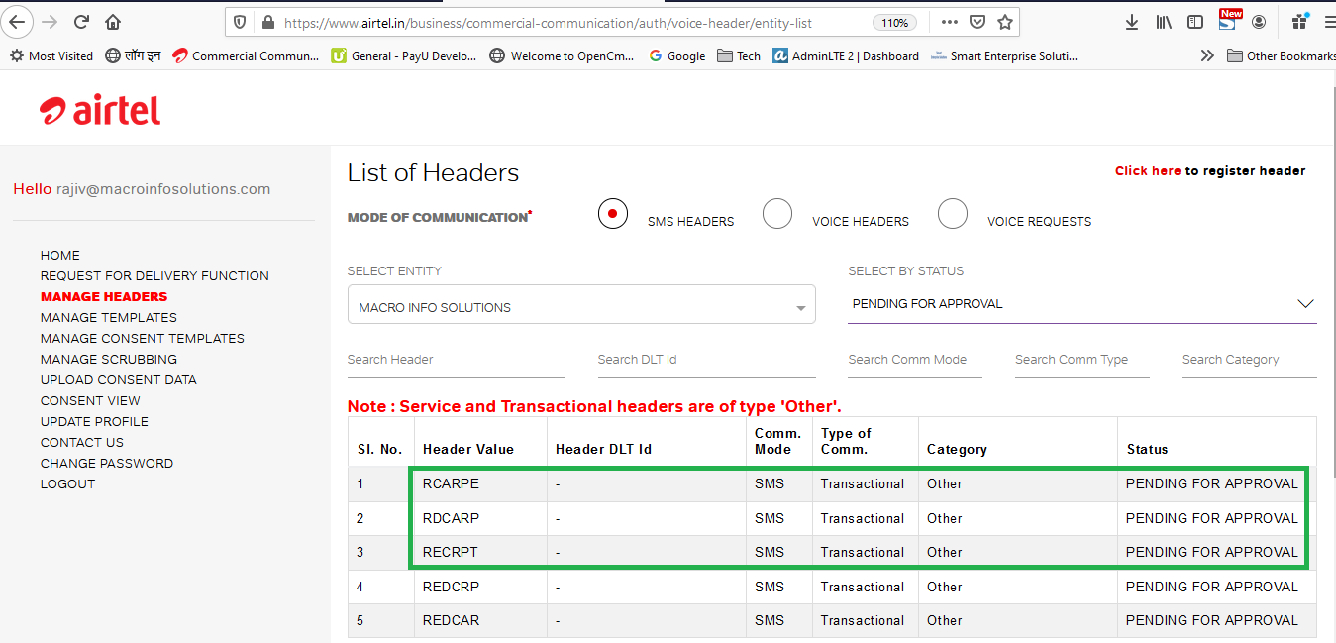Open the Google bookmark
Screen dimensions: 1336x643
click(x=676, y=56)
